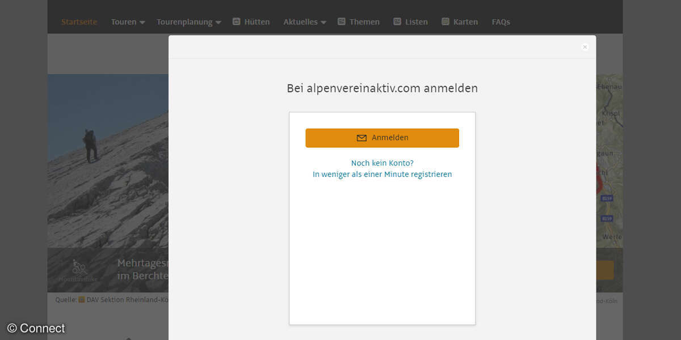Click the Hütten icon in navigation
This screenshot has height=340, width=681.
tap(237, 22)
